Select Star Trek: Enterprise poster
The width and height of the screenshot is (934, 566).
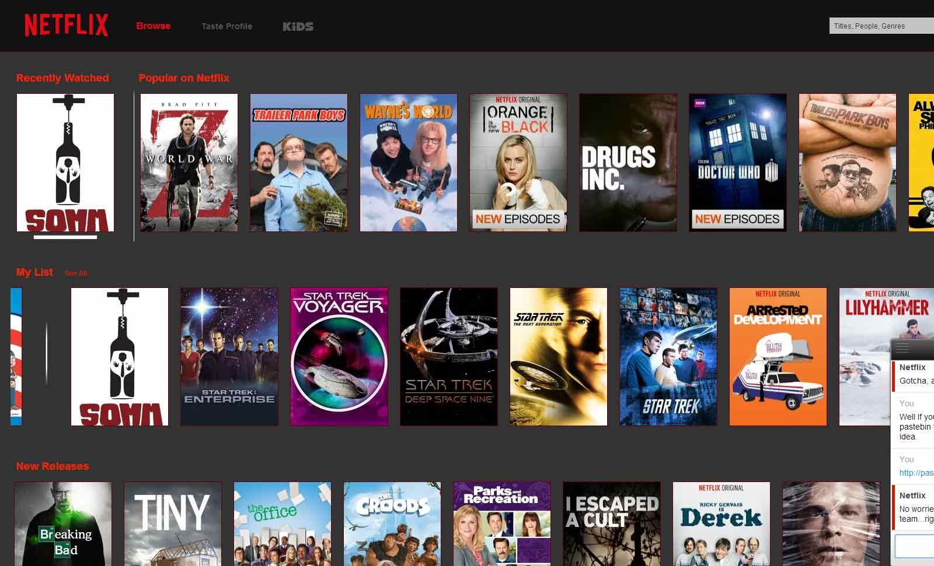[229, 357]
